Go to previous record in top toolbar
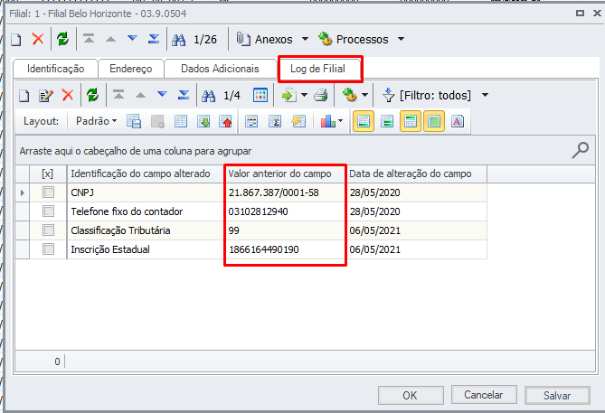 point(110,39)
